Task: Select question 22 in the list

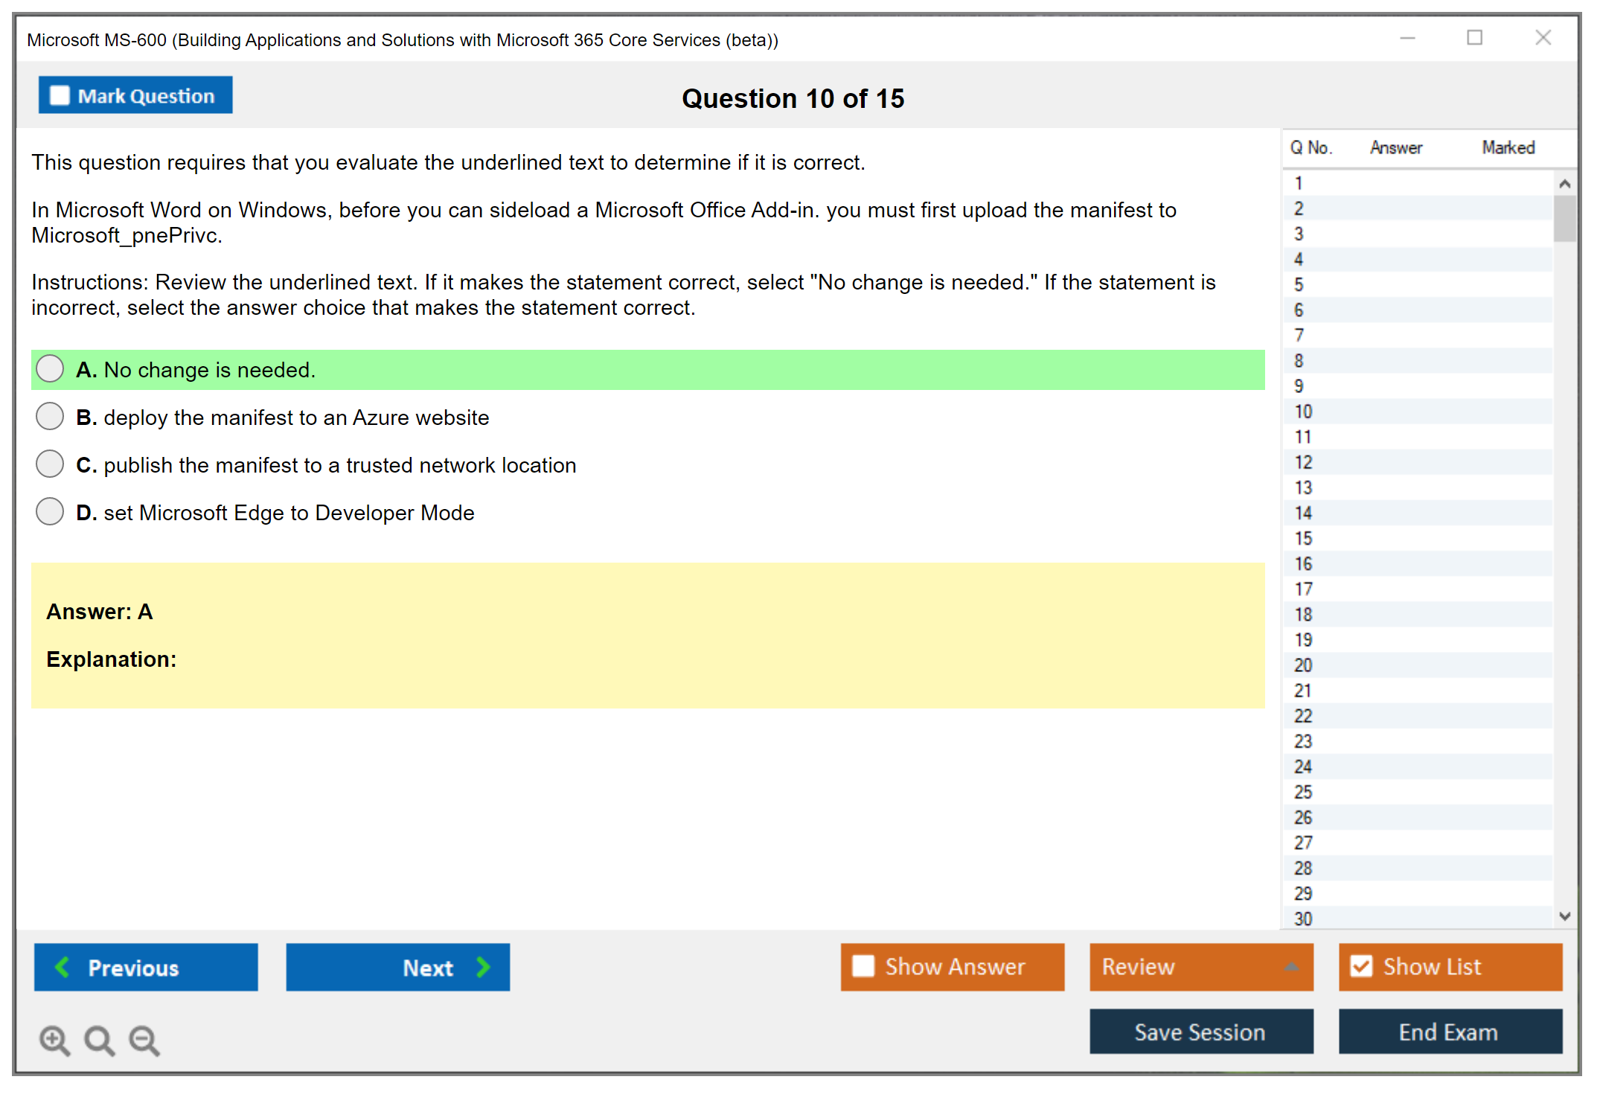Action: 1303,716
